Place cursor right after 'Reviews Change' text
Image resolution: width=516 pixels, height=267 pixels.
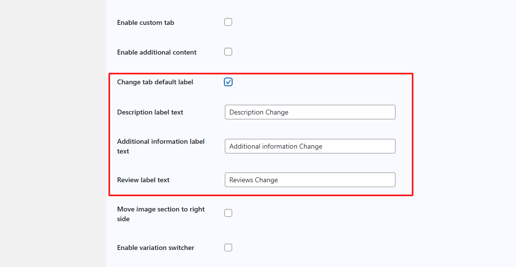(x=279, y=180)
